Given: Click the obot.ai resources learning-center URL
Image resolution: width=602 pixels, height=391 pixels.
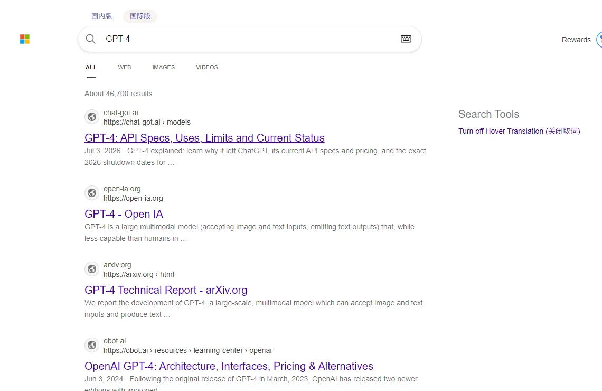Looking at the screenshot, I should (x=187, y=350).
